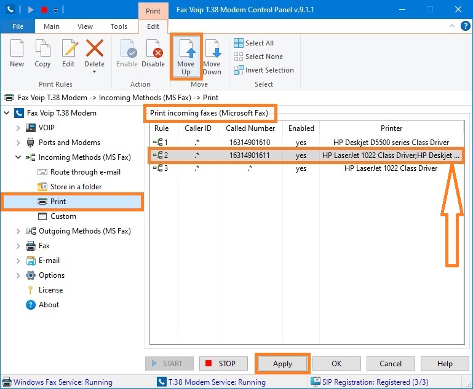The image size is (473, 389).
Task: Click the Print contextual tab header
Action: [x=153, y=11]
